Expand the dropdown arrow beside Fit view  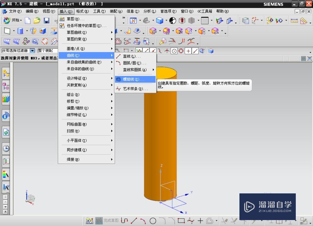point(140,20)
